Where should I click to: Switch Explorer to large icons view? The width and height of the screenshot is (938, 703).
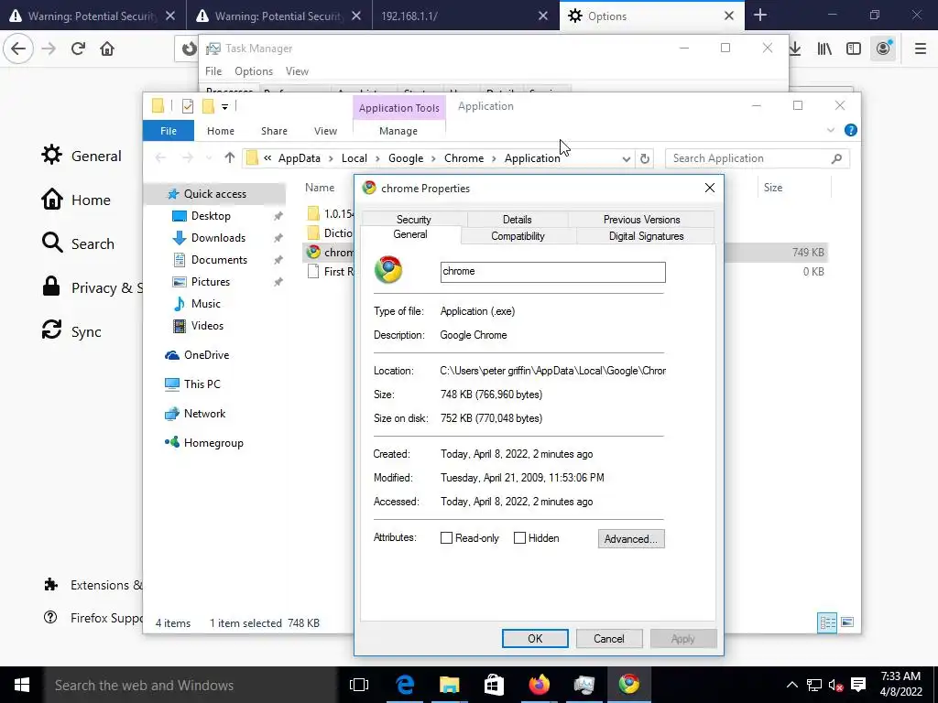[847, 622]
